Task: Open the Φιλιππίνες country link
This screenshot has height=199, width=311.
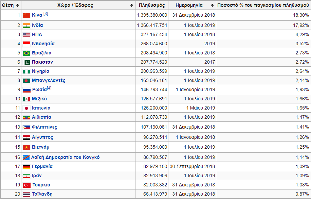Action: (44, 127)
